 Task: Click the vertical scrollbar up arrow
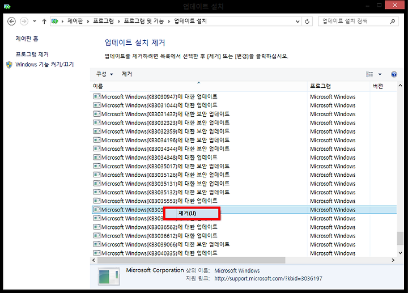coord(400,86)
